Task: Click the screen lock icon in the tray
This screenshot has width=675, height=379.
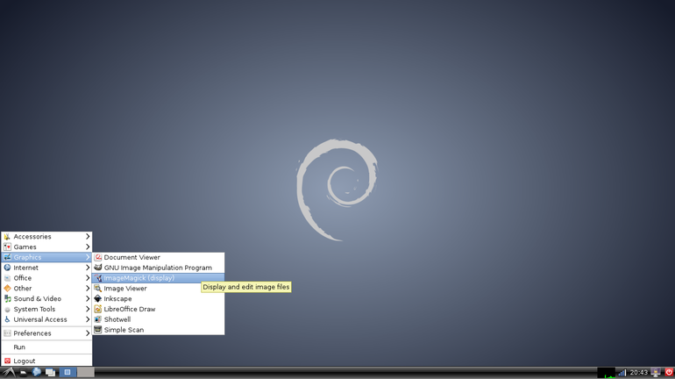Action: [x=655, y=373]
